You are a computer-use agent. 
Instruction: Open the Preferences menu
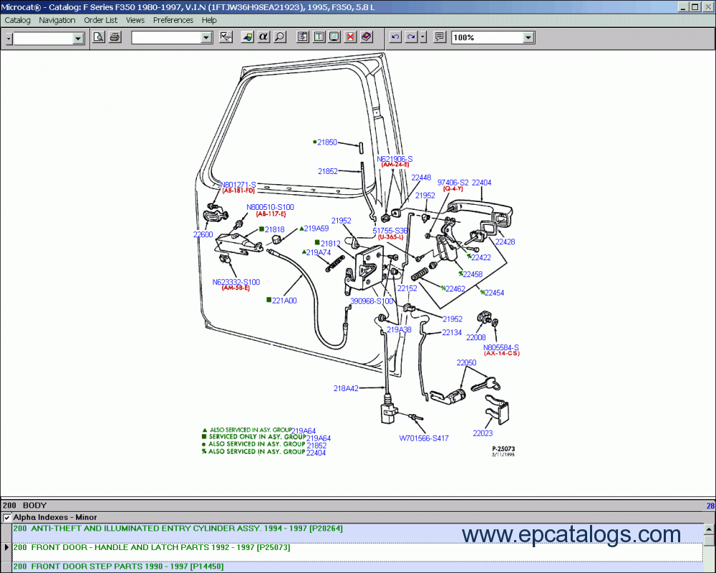coord(173,20)
